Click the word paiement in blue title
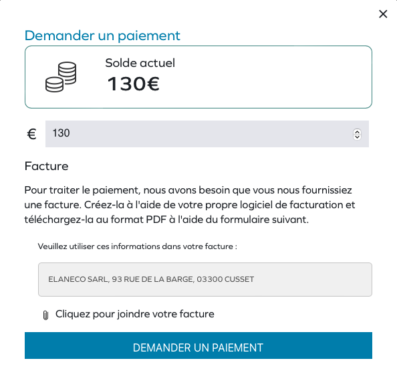Image resolution: width=397 pixels, height=383 pixels. [x=149, y=36]
